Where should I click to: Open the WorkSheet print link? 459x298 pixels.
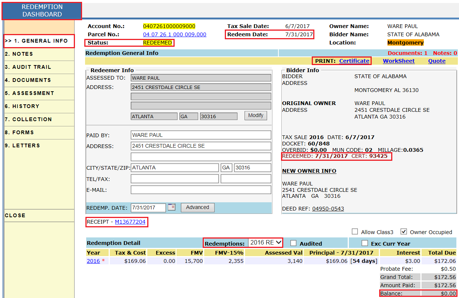pos(399,61)
